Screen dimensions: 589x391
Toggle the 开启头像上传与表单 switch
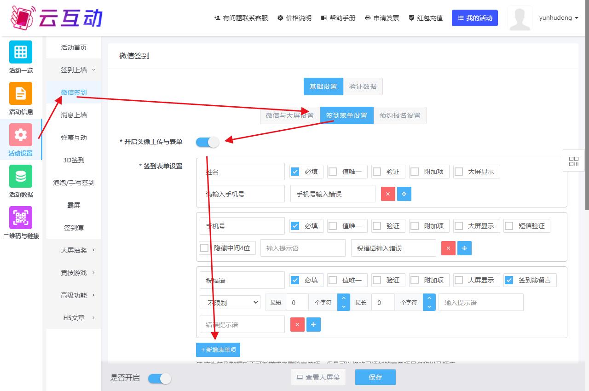[208, 142]
